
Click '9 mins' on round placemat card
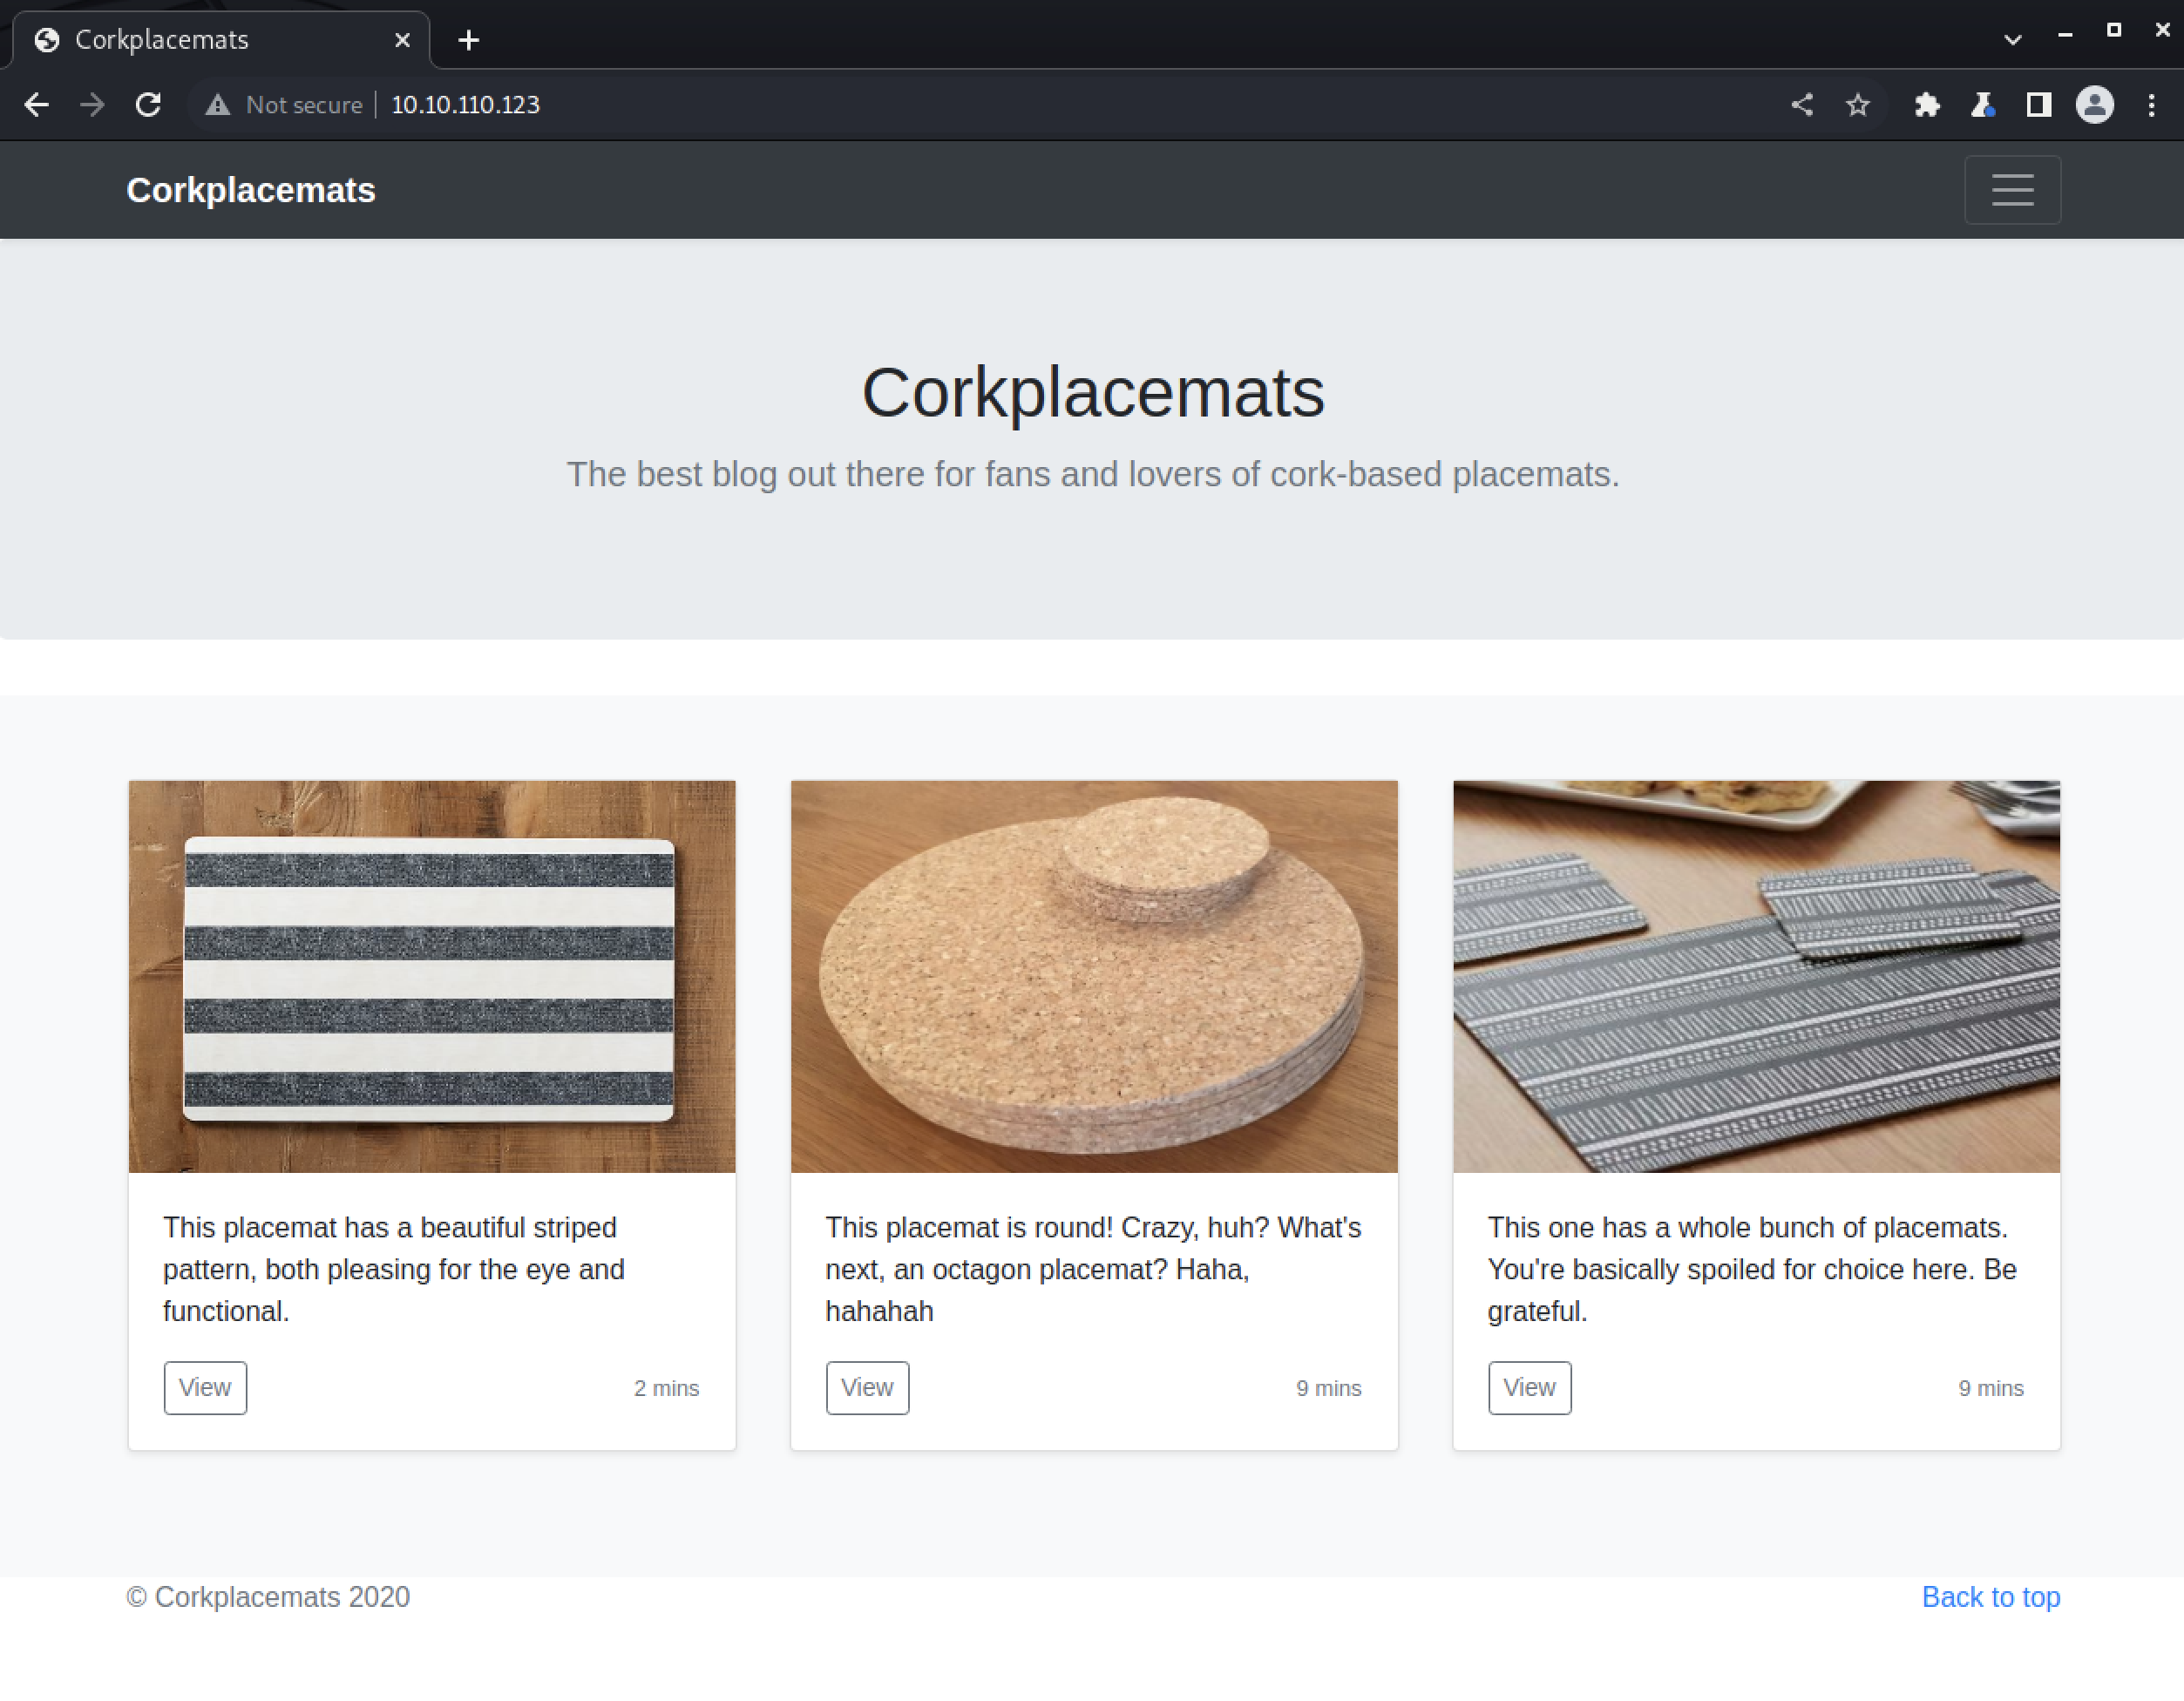pyautogui.click(x=1328, y=1388)
